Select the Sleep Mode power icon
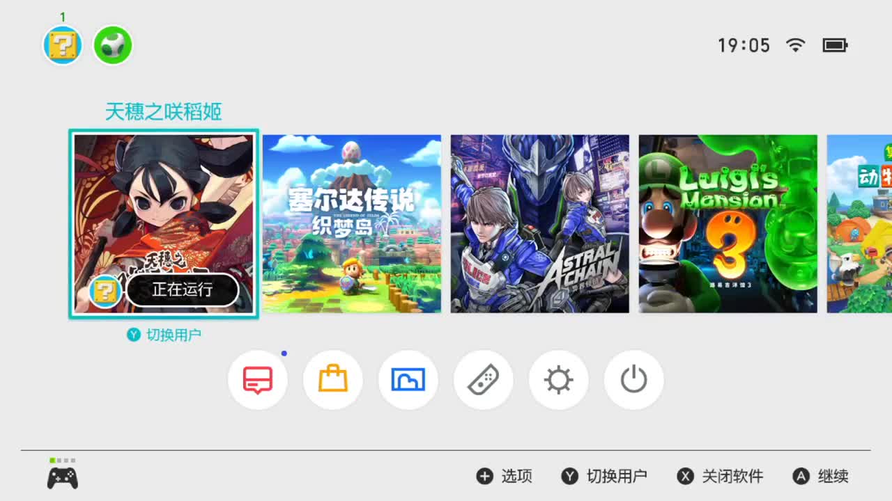Viewport: 892px width, 501px height. tap(634, 380)
